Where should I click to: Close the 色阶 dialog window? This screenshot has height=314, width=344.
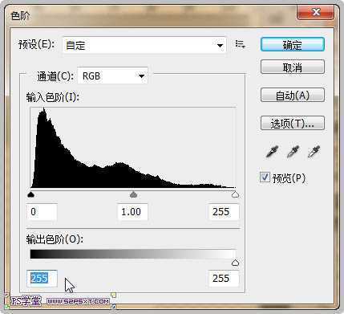(x=315, y=12)
